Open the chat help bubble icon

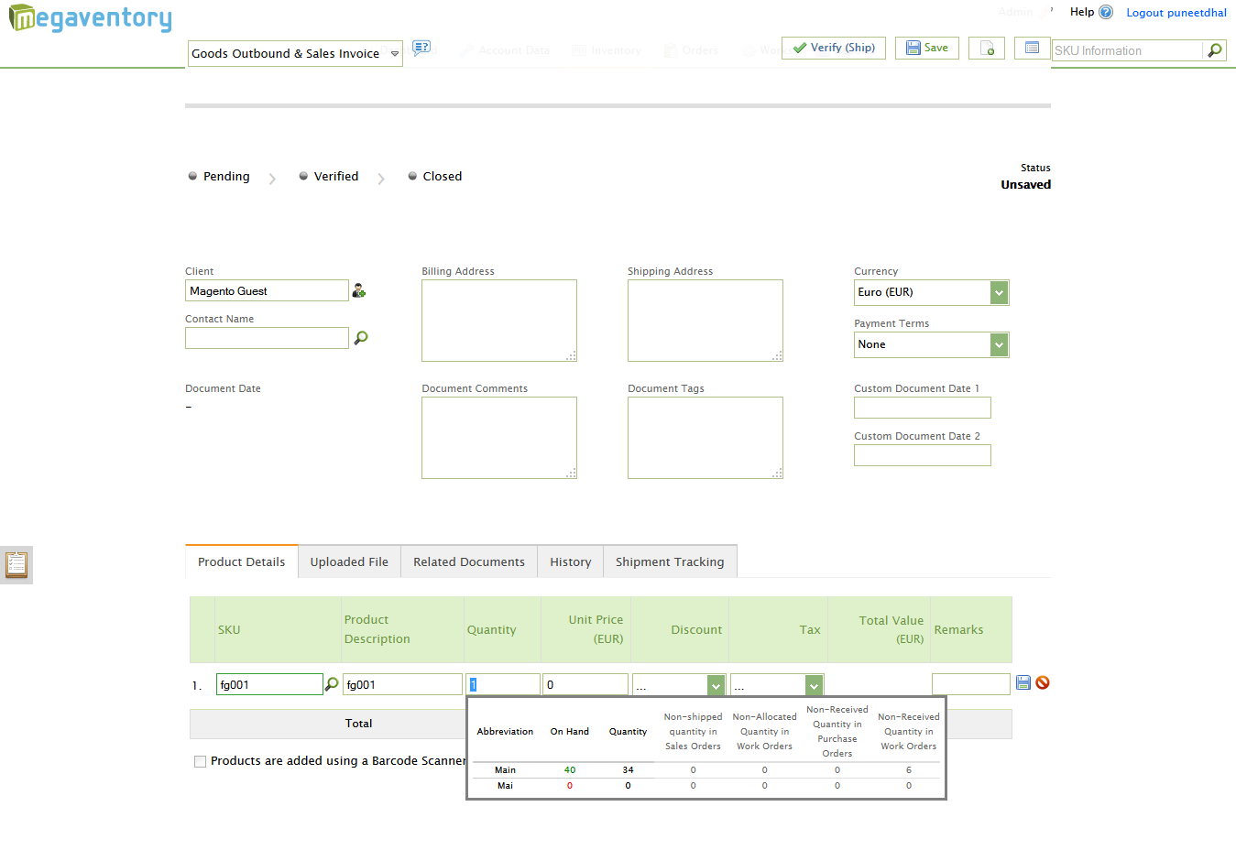tap(421, 48)
